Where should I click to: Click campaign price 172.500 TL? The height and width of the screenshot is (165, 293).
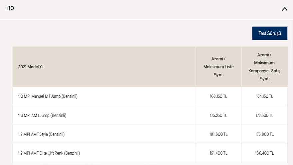tap(264, 115)
